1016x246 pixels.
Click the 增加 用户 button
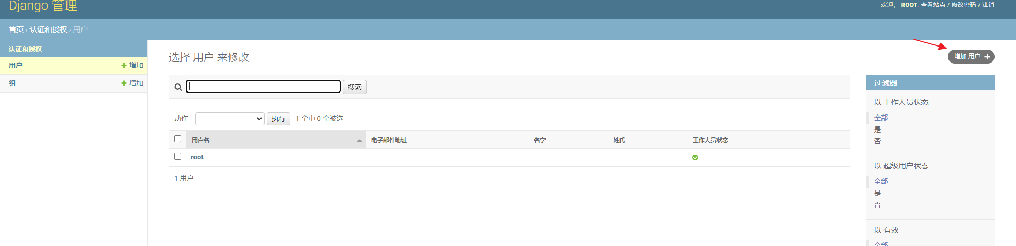(x=971, y=57)
